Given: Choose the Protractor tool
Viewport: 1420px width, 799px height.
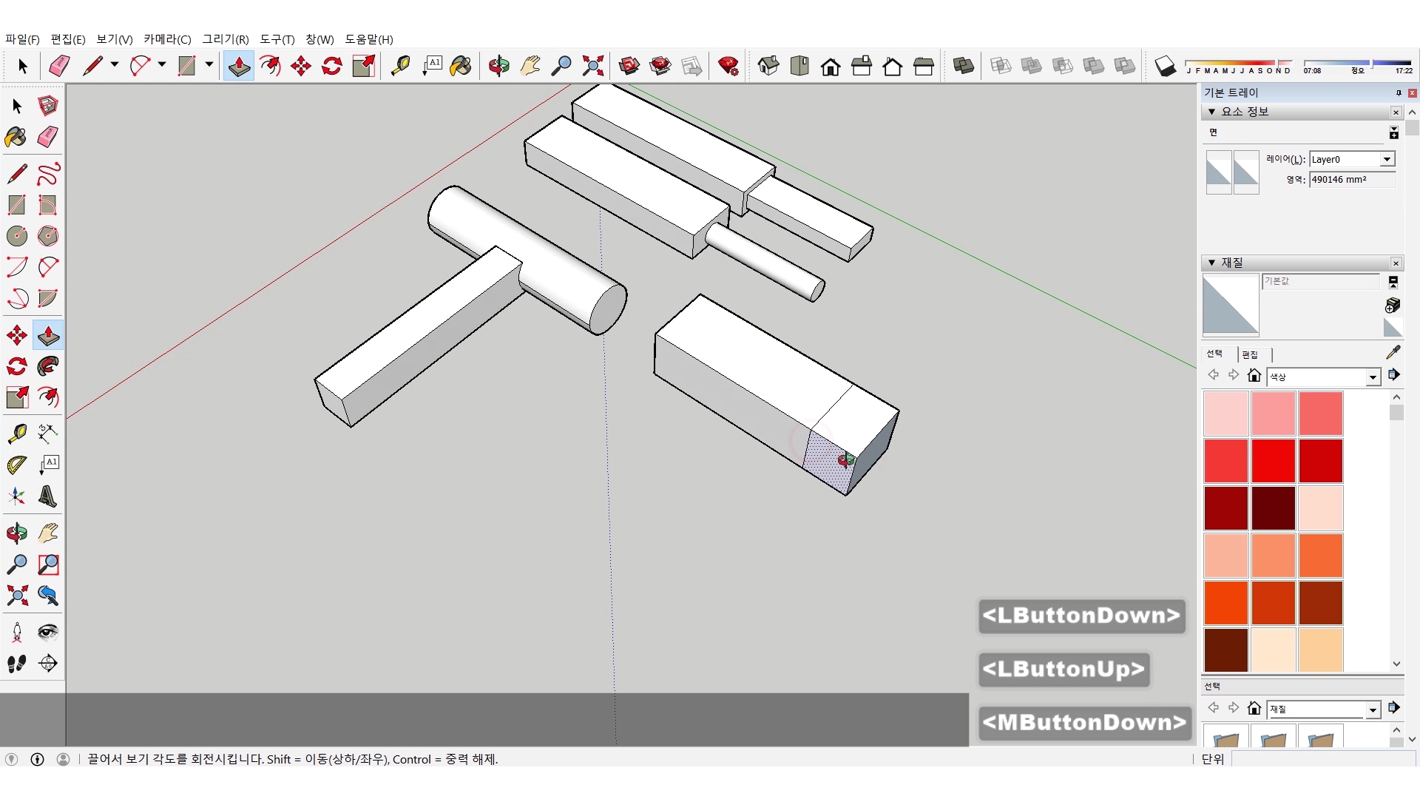Looking at the screenshot, I should [x=17, y=465].
